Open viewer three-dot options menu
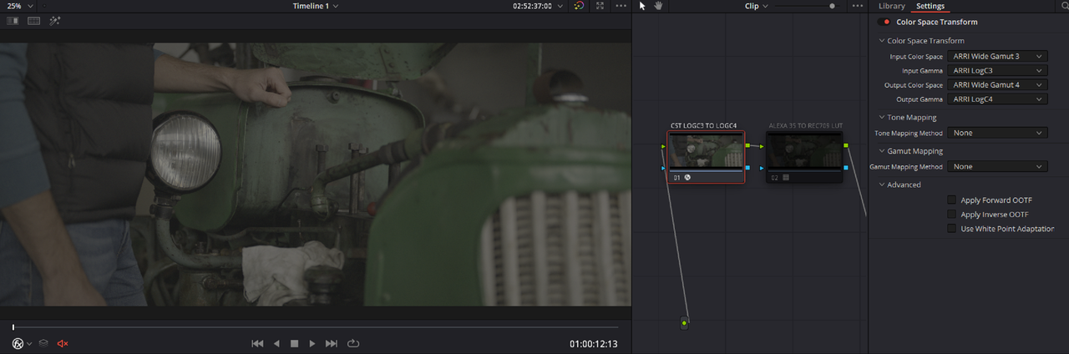This screenshot has width=1069, height=354. click(621, 6)
